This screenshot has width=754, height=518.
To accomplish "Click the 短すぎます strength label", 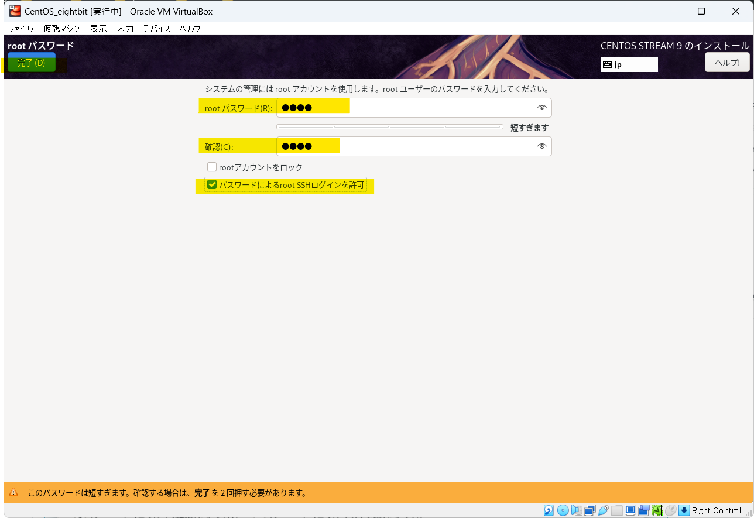I will [529, 127].
